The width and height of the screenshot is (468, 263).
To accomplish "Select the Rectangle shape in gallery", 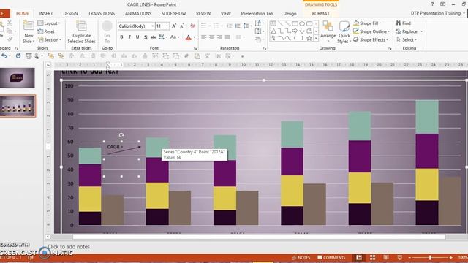I will [x=295, y=23].
